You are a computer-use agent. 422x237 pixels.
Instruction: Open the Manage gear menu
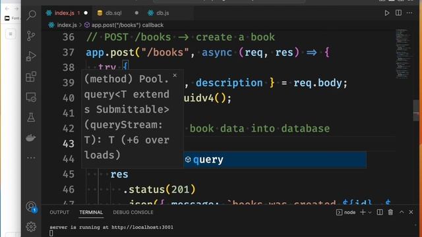coord(31,226)
